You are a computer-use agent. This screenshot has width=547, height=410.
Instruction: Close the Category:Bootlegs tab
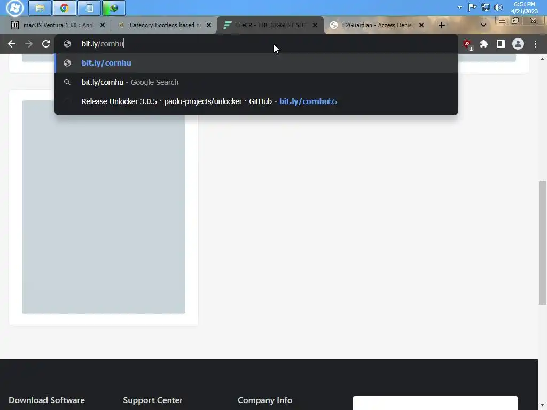pos(209,25)
